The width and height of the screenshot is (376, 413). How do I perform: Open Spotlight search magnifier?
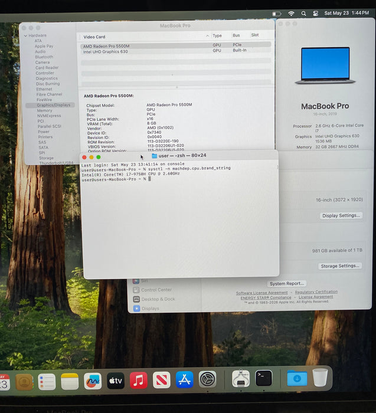303,14
